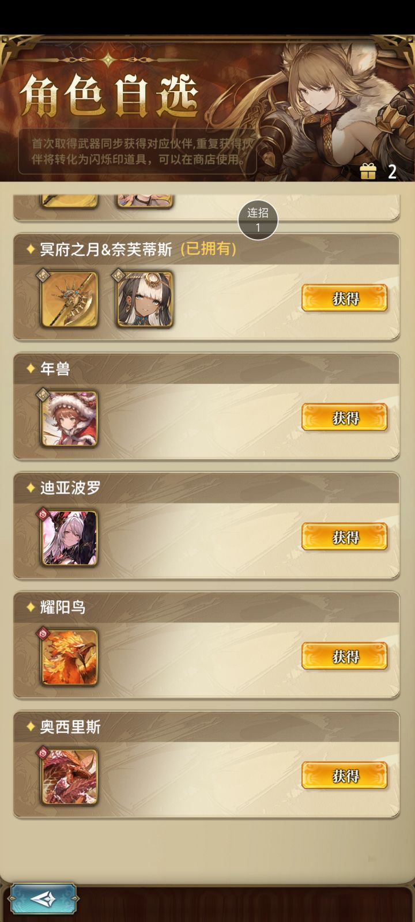Screen dimensions: 415x922
Task: Select the 冥府之月 golden axe weapon icon
Action: click(69, 300)
